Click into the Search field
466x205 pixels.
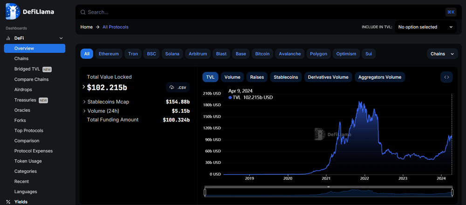point(265,12)
